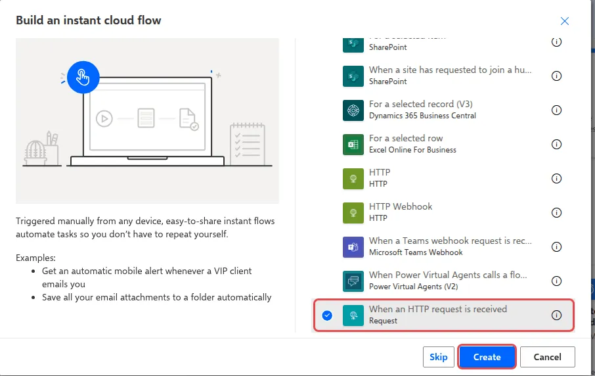The width and height of the screenshot is (595, 376).
Task: Show info for 'For a selected row'
Action: coord(556,145)
